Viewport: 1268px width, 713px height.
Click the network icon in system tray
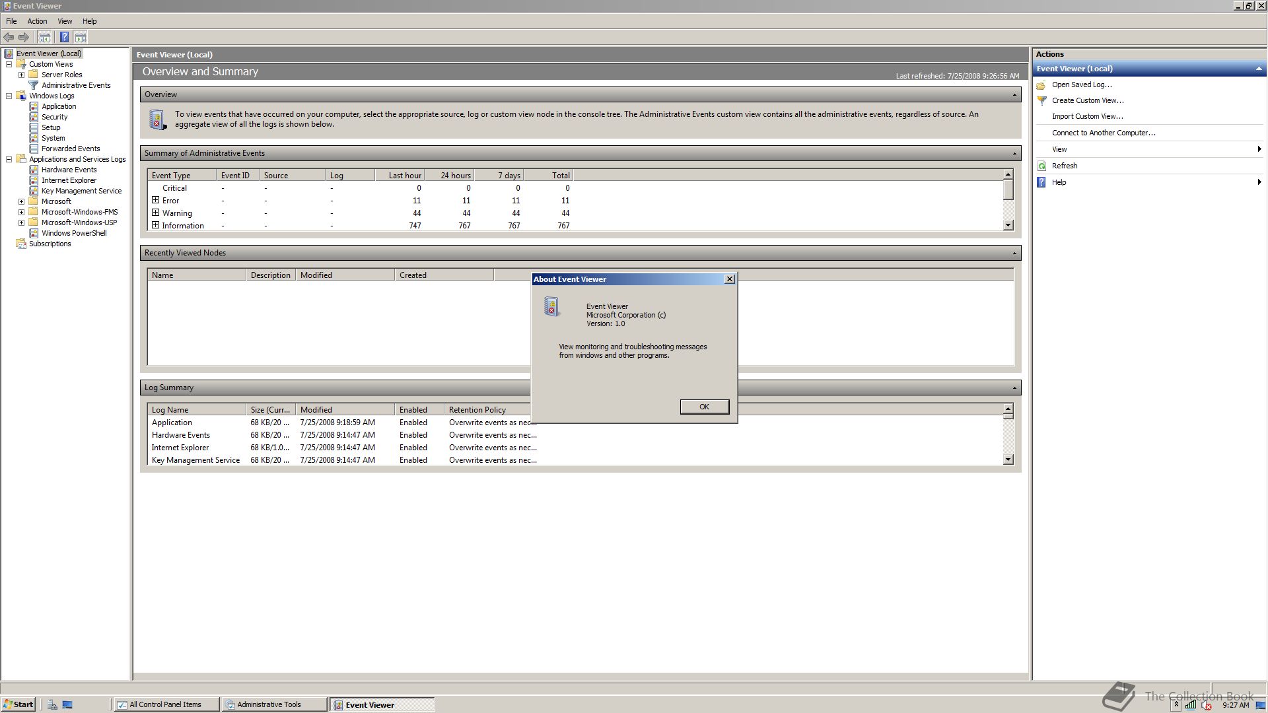click(x=1190, y=705)
